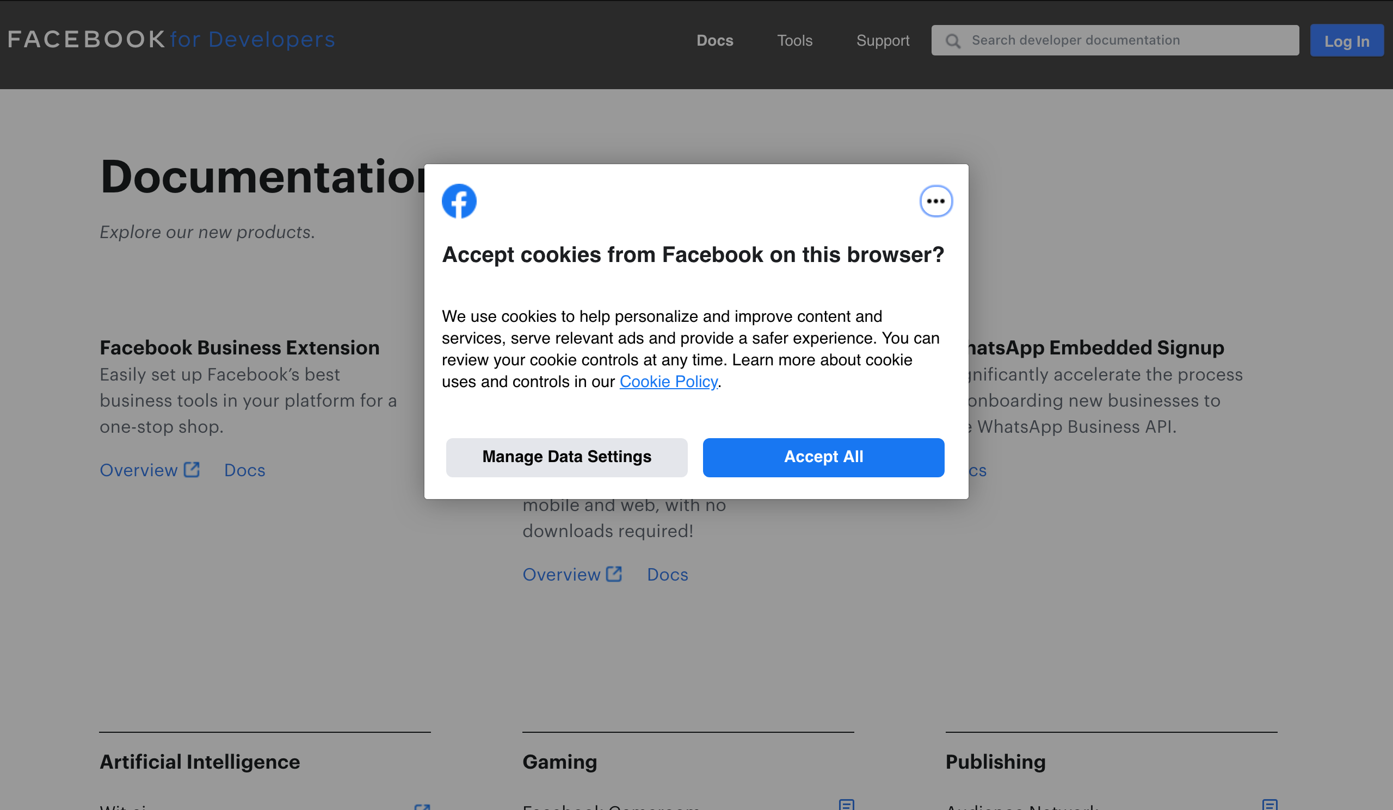
Task: Click the Log In button
Action: (x=1346, y=40)
